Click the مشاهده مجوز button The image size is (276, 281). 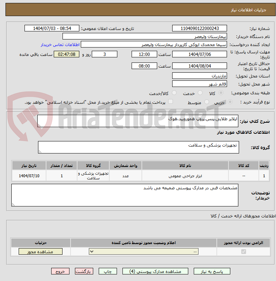(41, 251)
